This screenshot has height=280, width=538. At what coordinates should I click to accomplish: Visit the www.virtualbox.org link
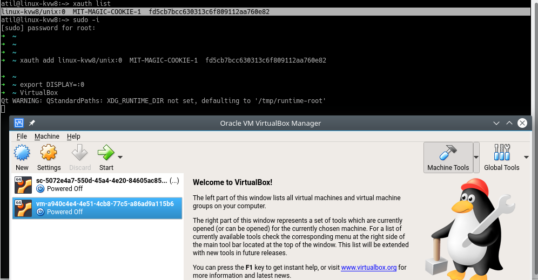coord(369,267)
